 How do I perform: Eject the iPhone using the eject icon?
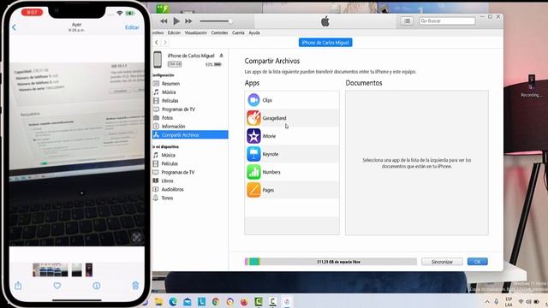tap(221, 56)
